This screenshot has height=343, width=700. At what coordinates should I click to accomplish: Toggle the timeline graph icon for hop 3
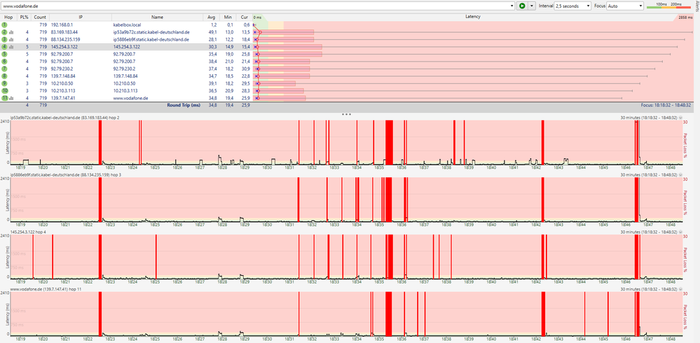point(11,39)
